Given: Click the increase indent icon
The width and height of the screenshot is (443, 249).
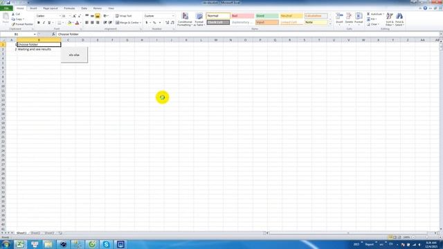Looking at the screenshot, I should point(110,23).
